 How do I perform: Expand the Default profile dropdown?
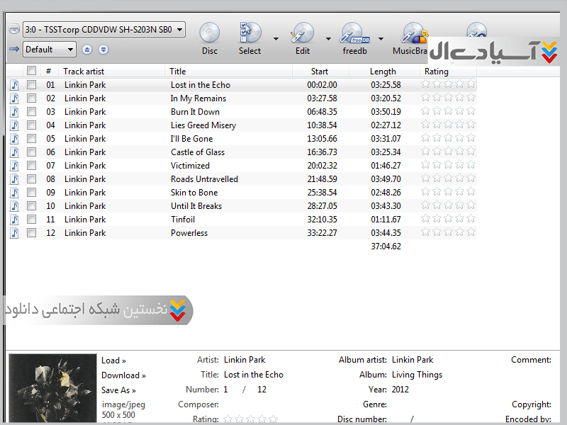point(70,50)
